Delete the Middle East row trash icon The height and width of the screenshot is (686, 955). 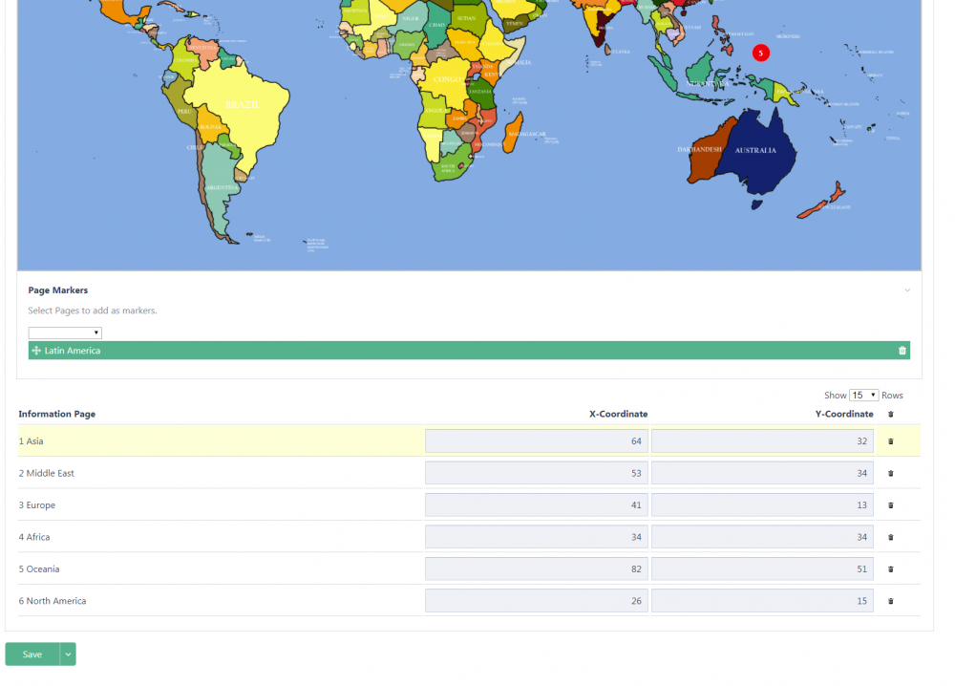pyautogui.click(x=891, y=473)
